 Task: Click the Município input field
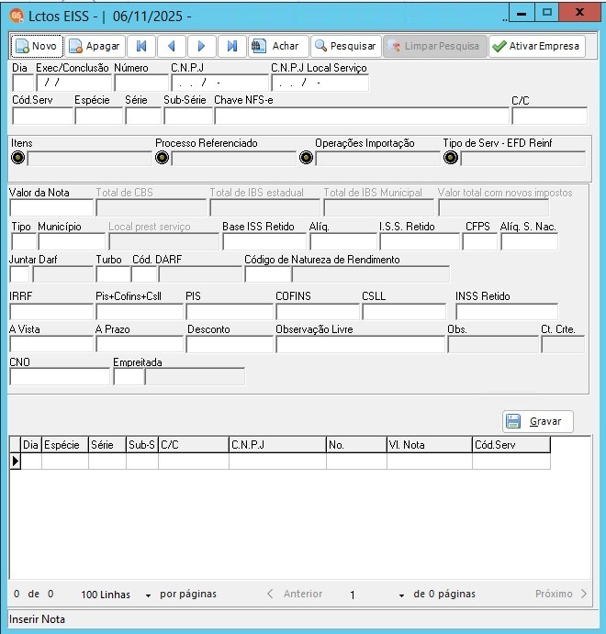point(72,242)
